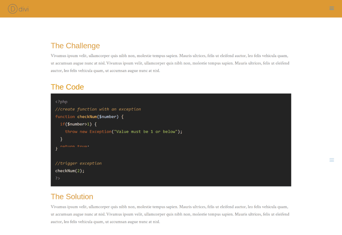The width and height of the screenshot is (342, 235).
Task: Click the Divi logo in the header
Action: pos(18,9)
